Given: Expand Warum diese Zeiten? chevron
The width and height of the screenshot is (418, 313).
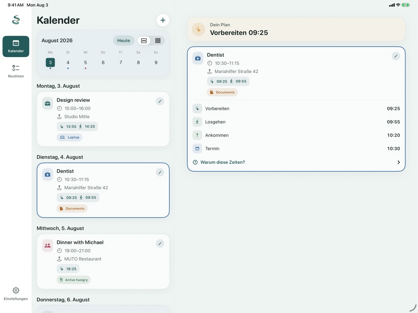Looking at the screenshot, I should [398, 162].
